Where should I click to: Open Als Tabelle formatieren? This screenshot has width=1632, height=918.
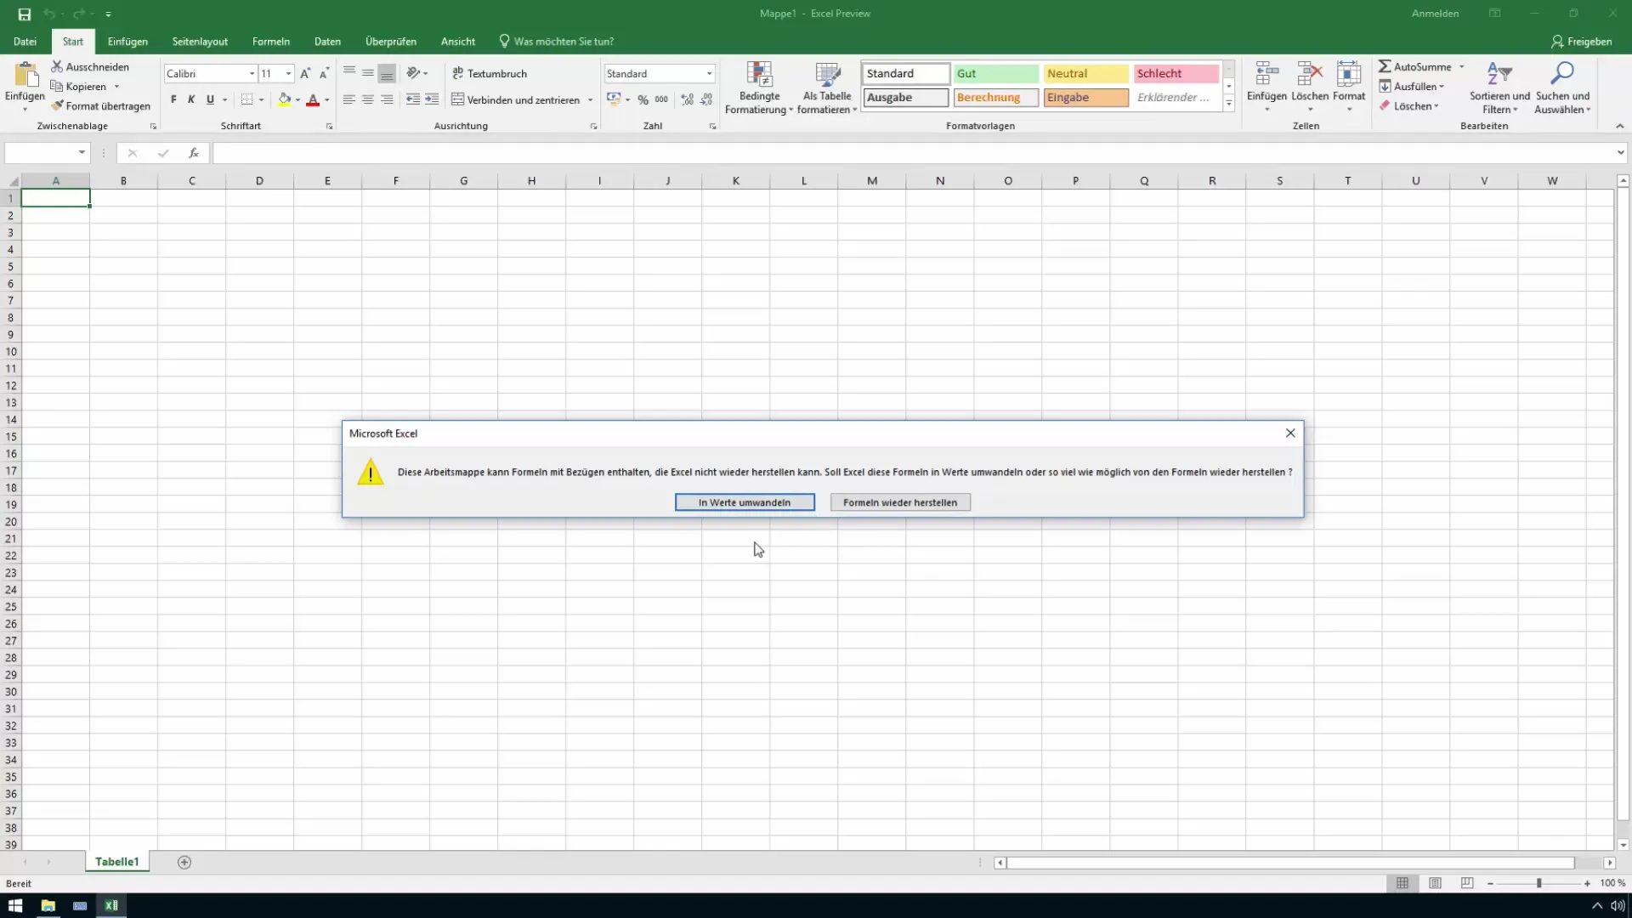pos(827,88)
